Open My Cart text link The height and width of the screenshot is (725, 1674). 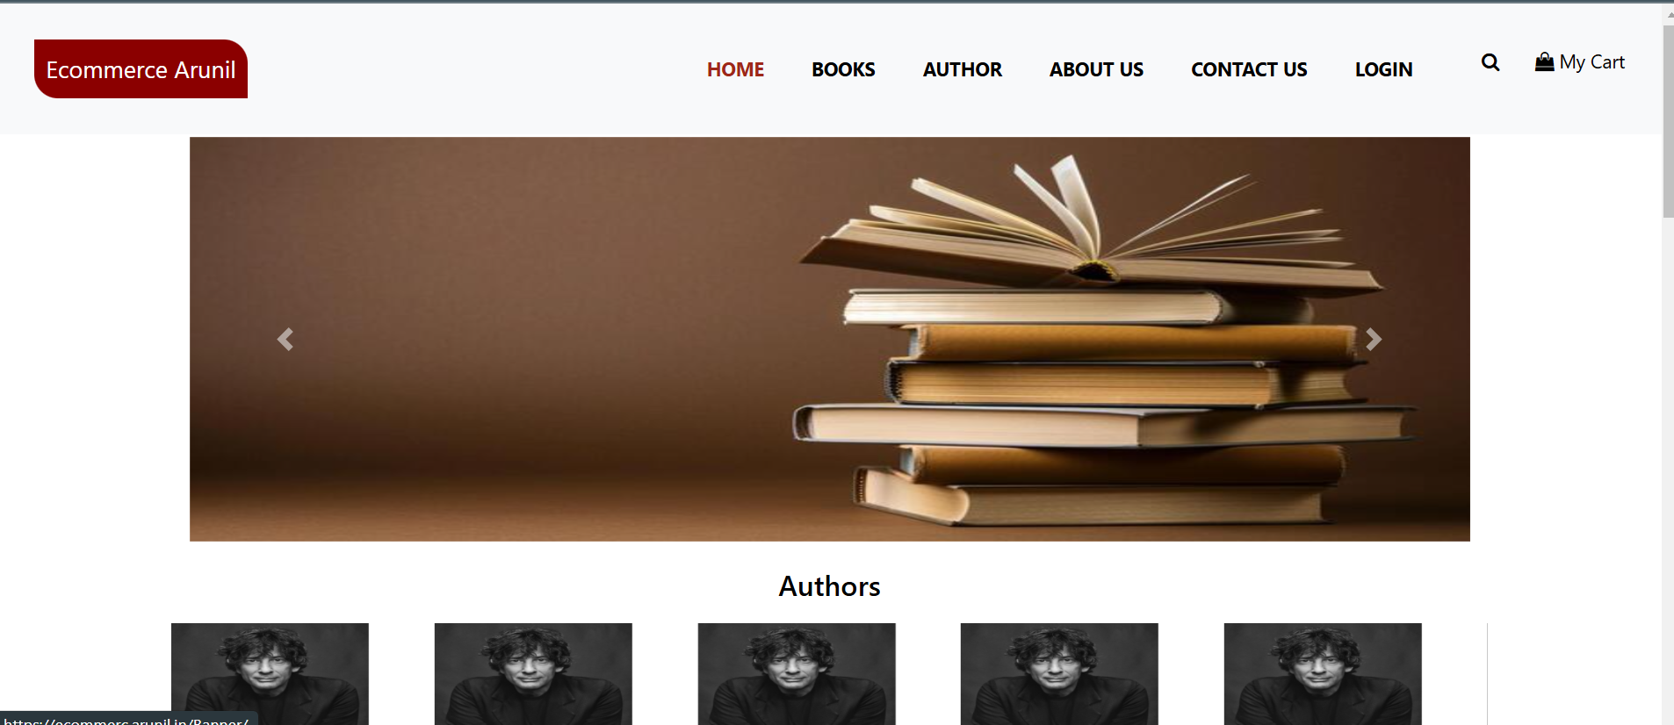click(x=1591, y=62)
